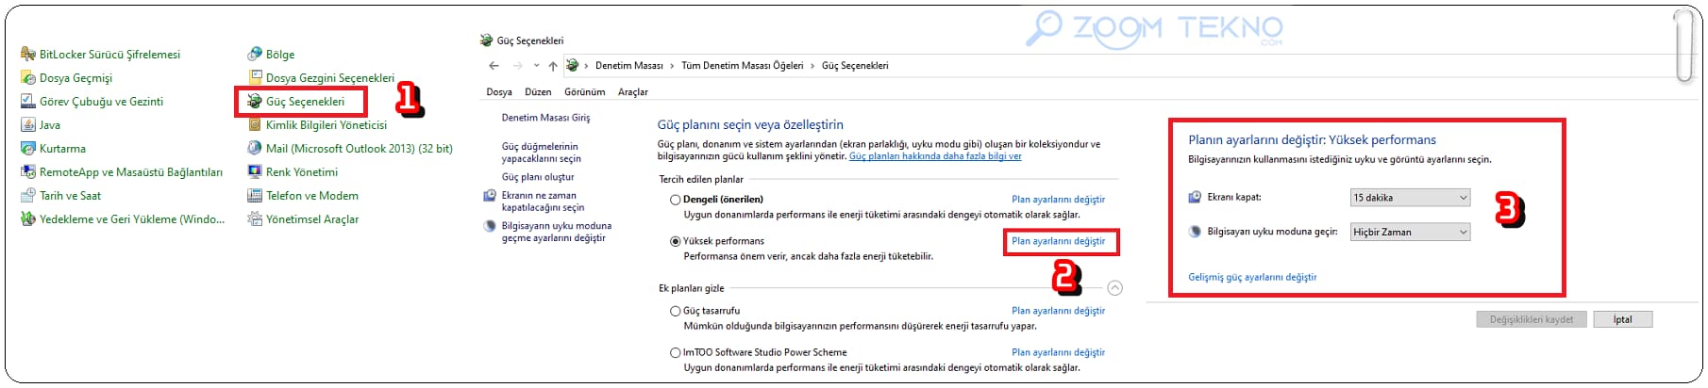
Task: Open the Telefon ve Modem icon
Action: tap(255, 195)
